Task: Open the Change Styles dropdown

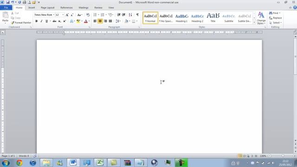Action: pos(261,18)
